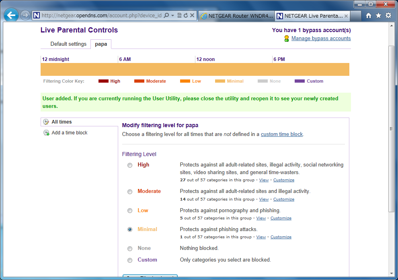This screenshot has width=398, height=280.
Task: Click the Refresh icon in address bar
Action: tap(186, 16)
